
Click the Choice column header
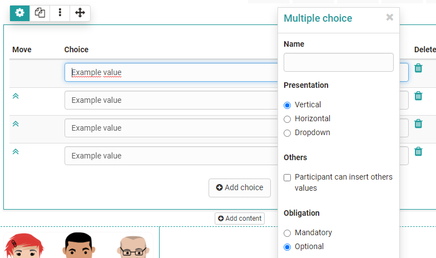tap(76, 49)
